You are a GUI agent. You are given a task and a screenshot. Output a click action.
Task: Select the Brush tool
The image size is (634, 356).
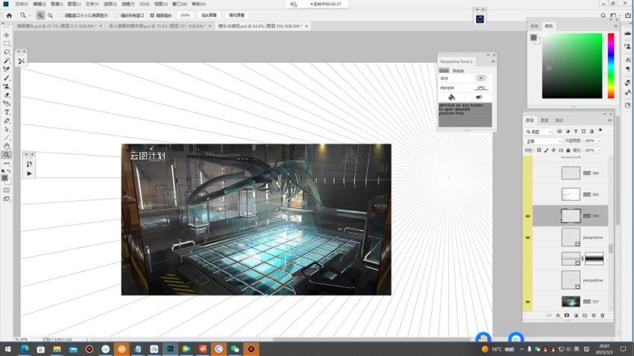pyautogui.click(x=7, y=78)
